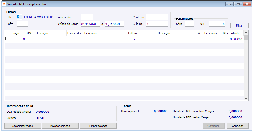
Task: Click the value for Uso desta NFE em outras Cargas
Action: (235, 111)
